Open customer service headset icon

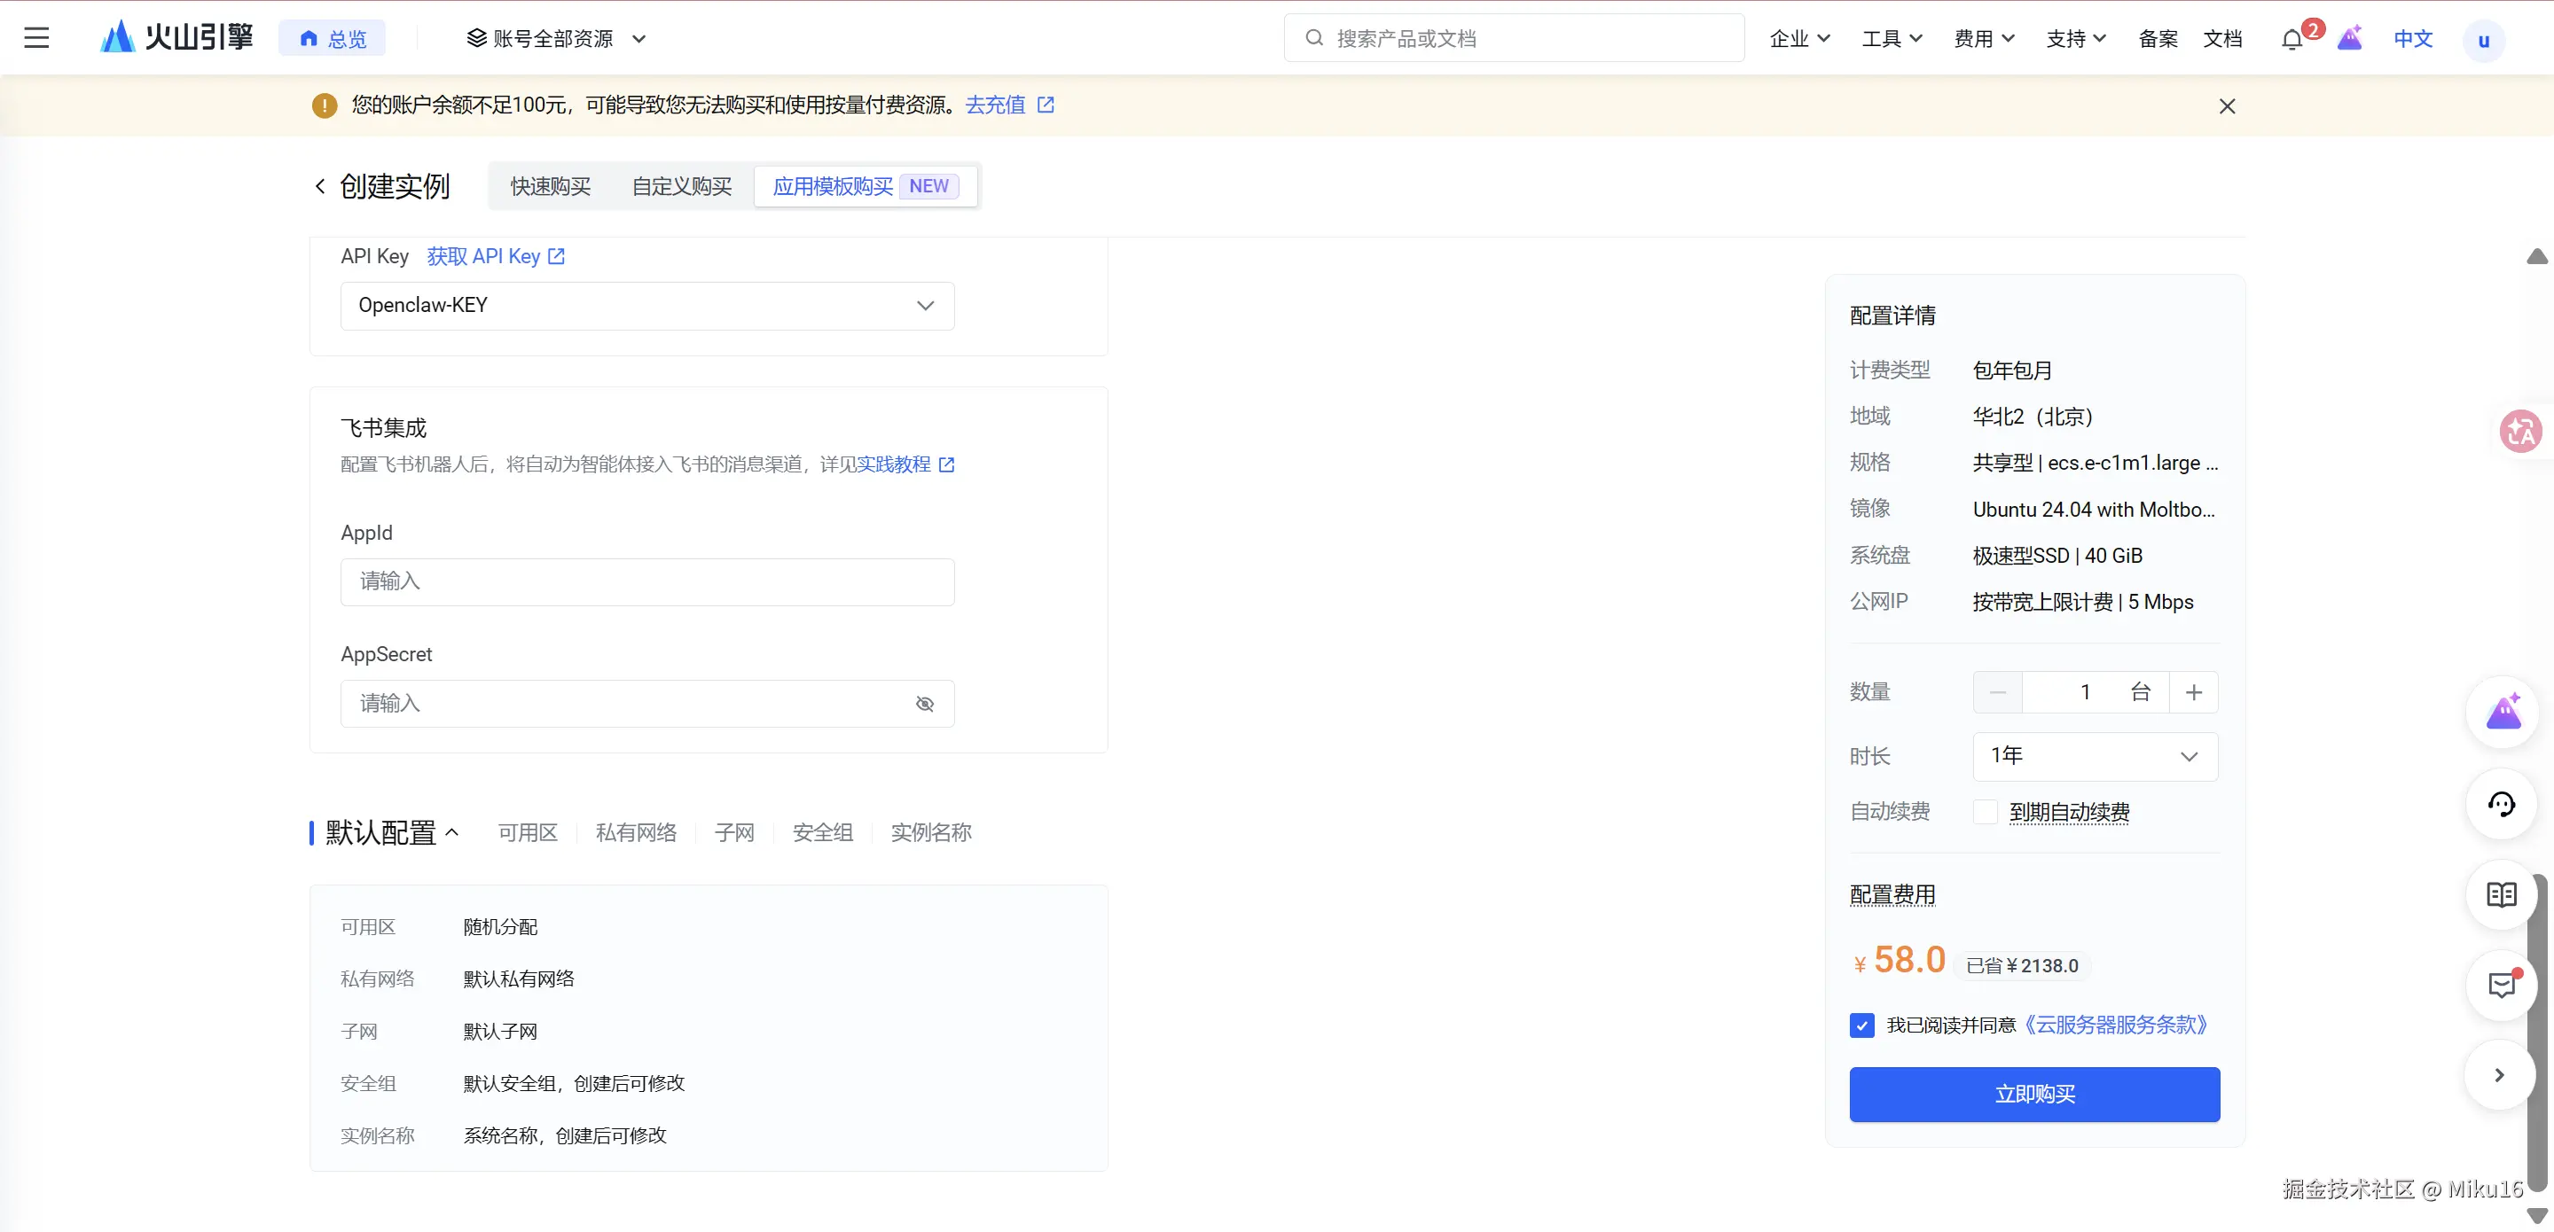tap(2502, 804)
